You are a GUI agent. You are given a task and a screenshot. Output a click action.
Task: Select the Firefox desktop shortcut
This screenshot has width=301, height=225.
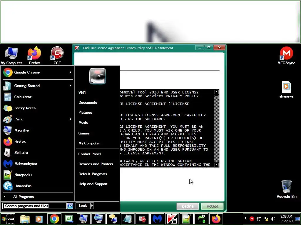[34, 55]
